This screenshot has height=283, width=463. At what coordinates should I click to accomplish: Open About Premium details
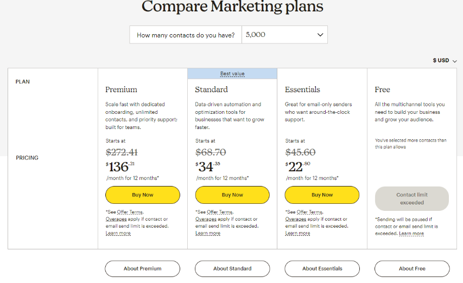[142, 268]
